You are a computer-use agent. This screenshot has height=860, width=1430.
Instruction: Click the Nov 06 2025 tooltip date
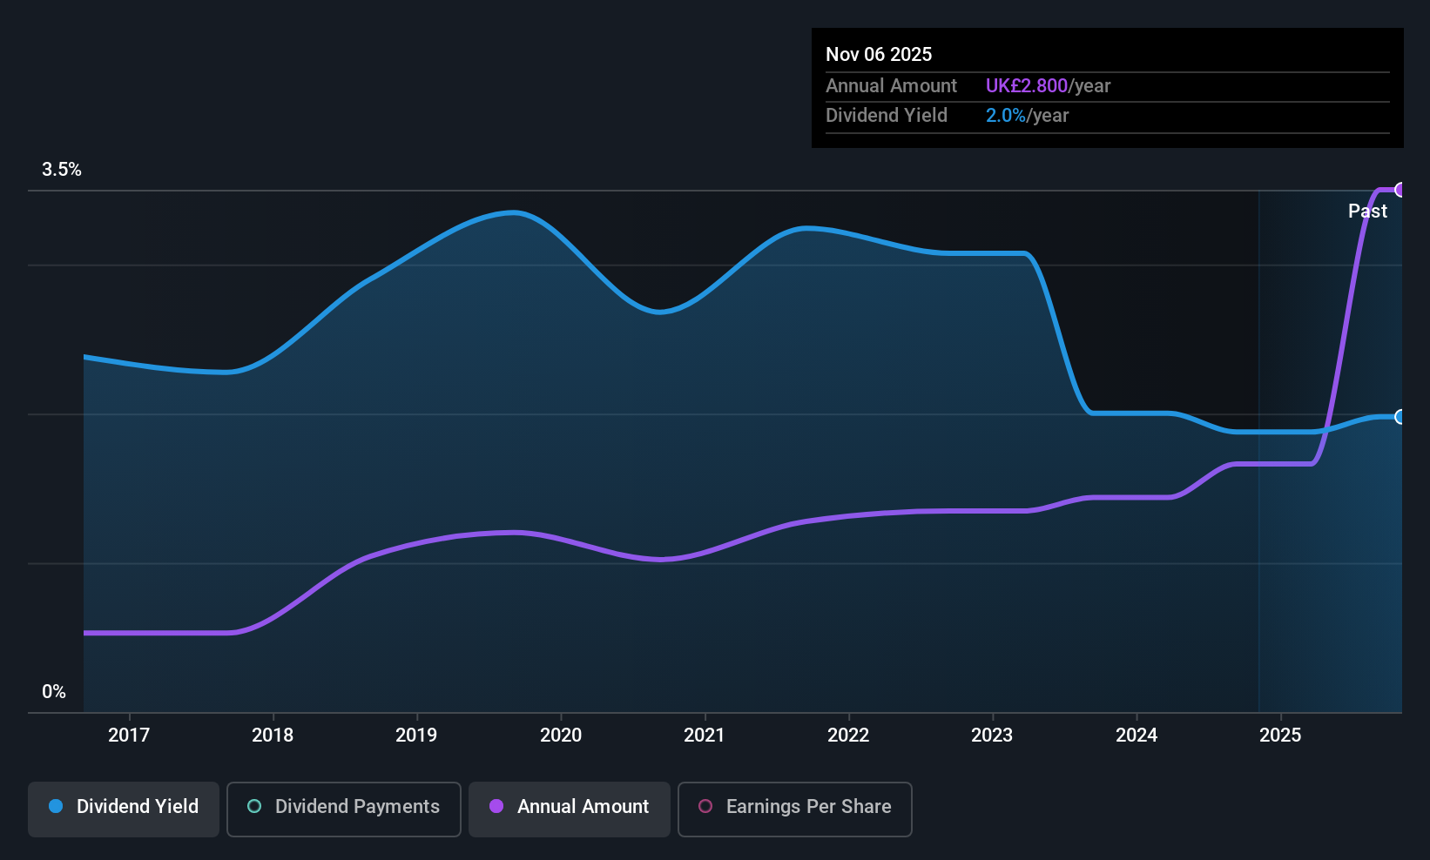(x=879, y=54)
